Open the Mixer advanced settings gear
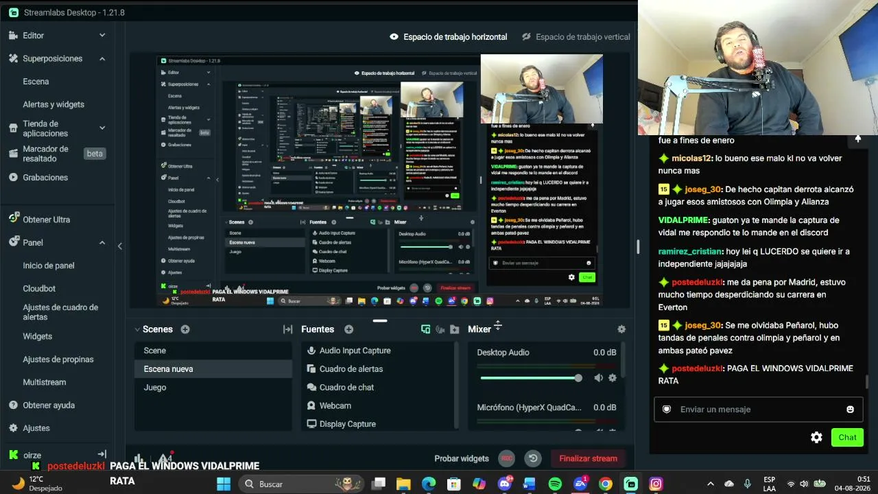This screenshot has height=494, width=878. pyautogui.click(x=621, y=329)
